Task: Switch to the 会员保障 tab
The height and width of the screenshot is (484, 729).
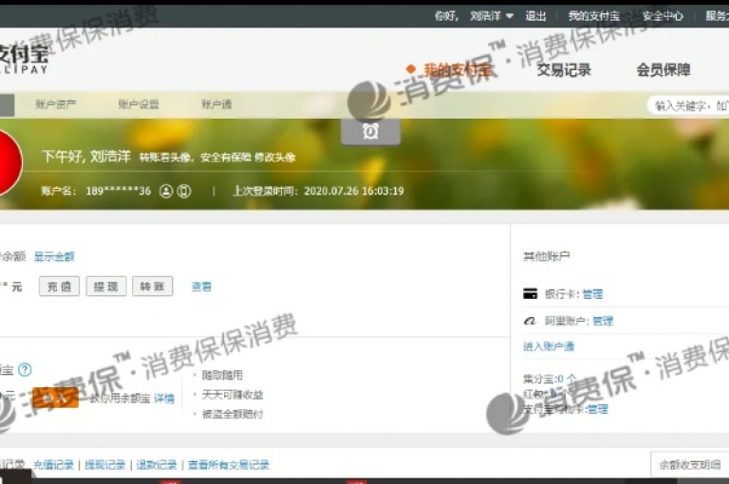Action: [x=664, y=70]
